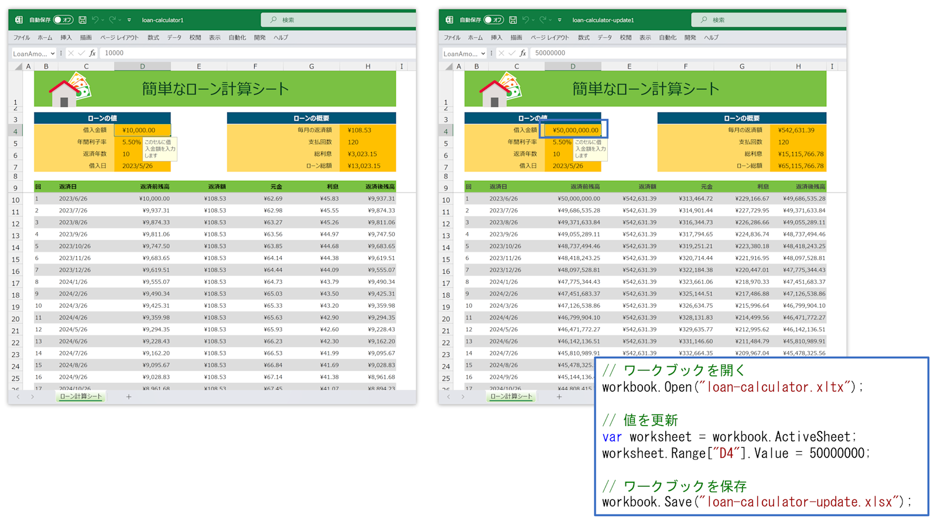Click the select-all corner triangle in loan-calculator1
Image resolution: width=937 pixels, height=525 pixels.
pos(19,67)
